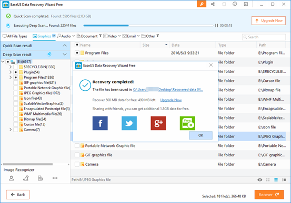Click the share icon in title bar
This screenshot has height=203, width=291.
[213, 4]
